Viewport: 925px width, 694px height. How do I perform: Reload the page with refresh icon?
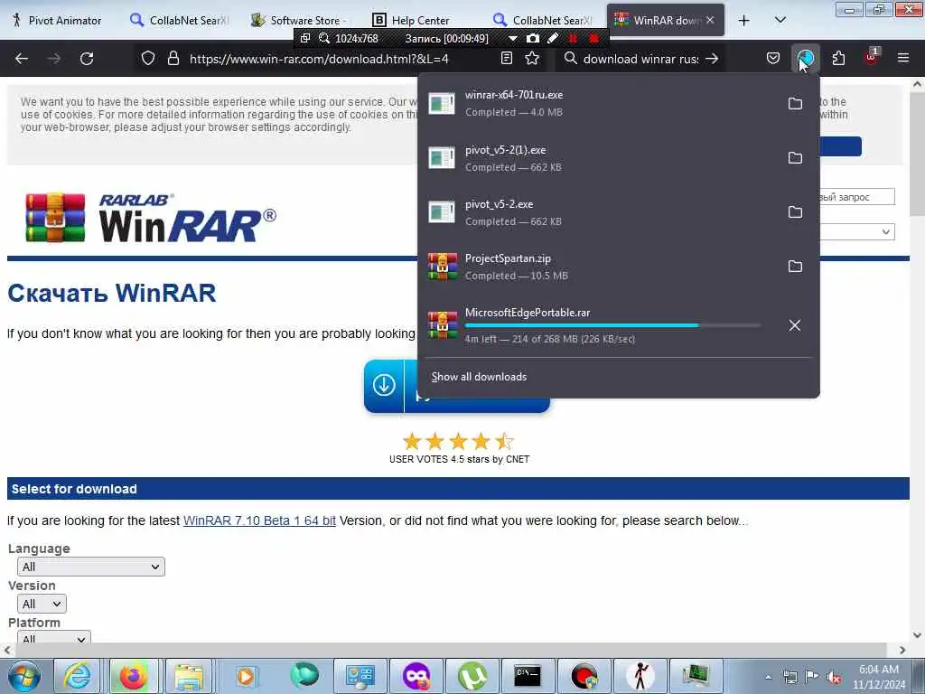click(x=87, y=59)
